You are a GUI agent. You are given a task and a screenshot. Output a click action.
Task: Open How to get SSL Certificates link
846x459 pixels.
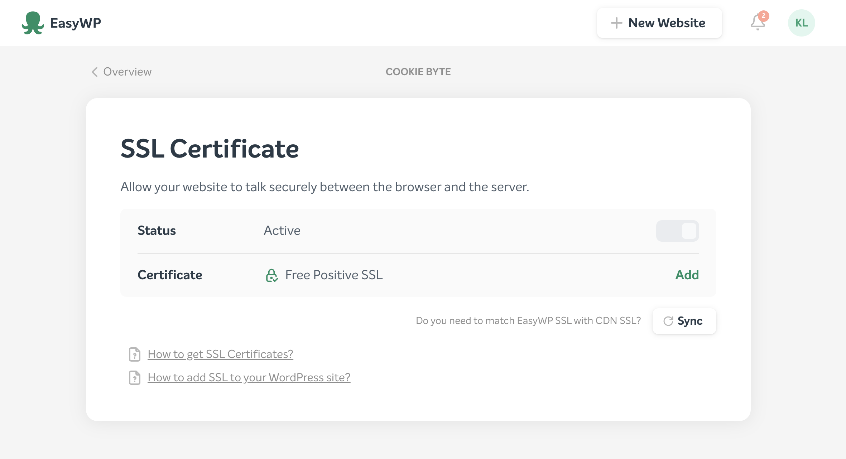click(x=220, y=354)
